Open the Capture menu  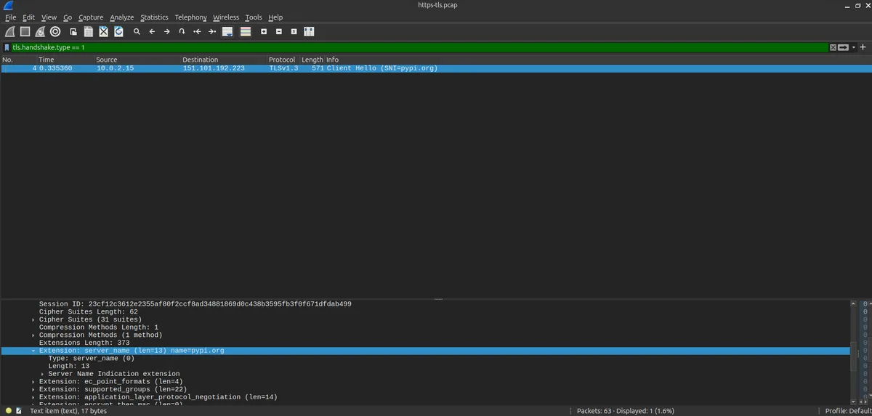click(x=91, y=17)
